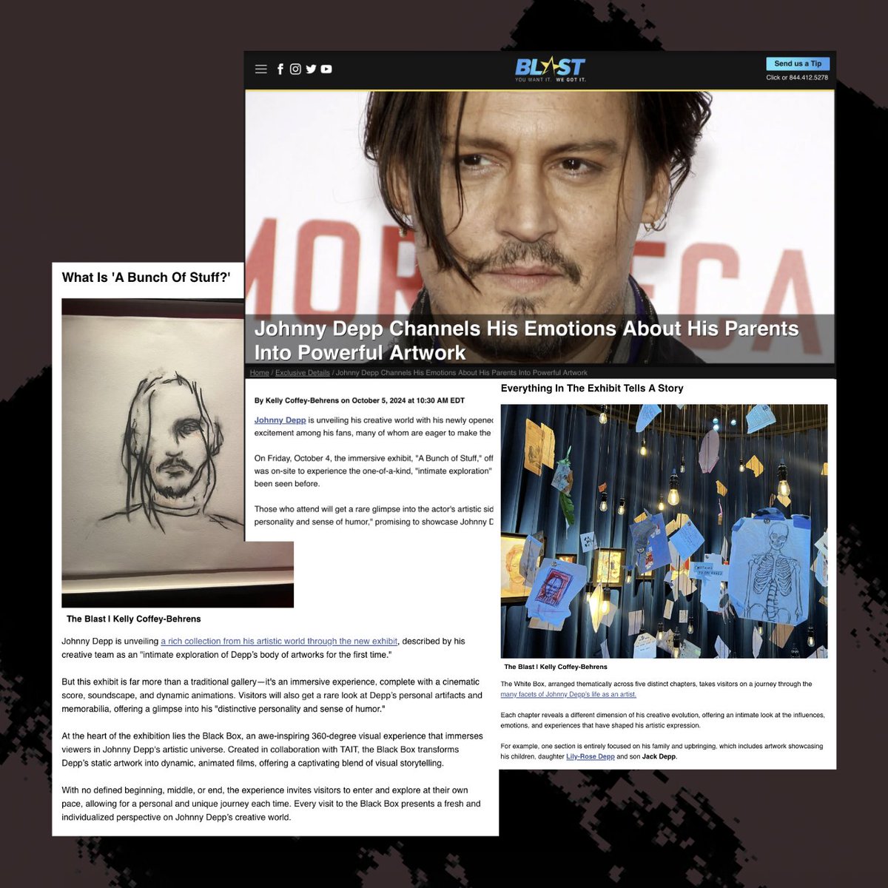Image resolution: width=888 pixels, height=888 pixels.
Task: Click the article headline about Depp's parents
Action: 526,340
